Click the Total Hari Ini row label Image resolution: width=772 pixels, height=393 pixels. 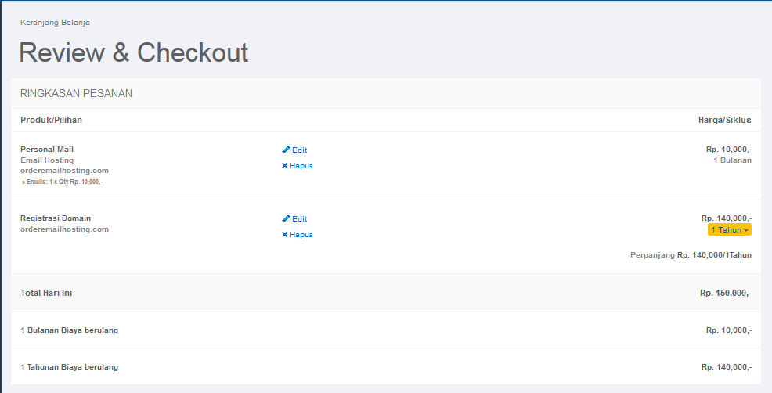(46, 293)
